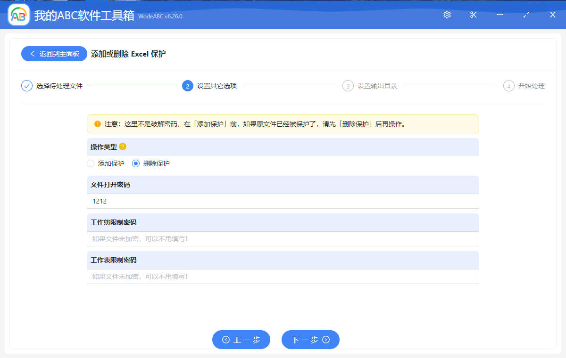Return to main panel via 返回到主面板

click(x=54, y=54)
